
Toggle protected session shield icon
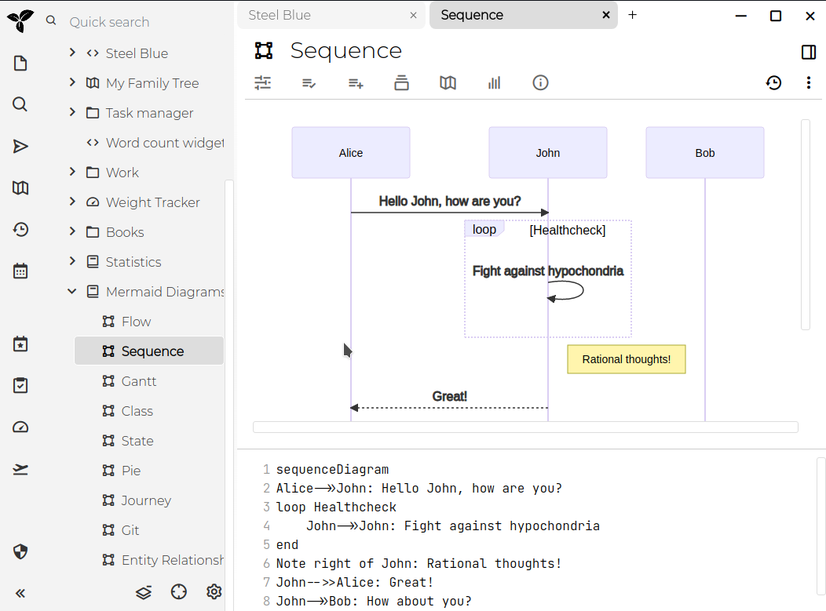click(21, 551)
